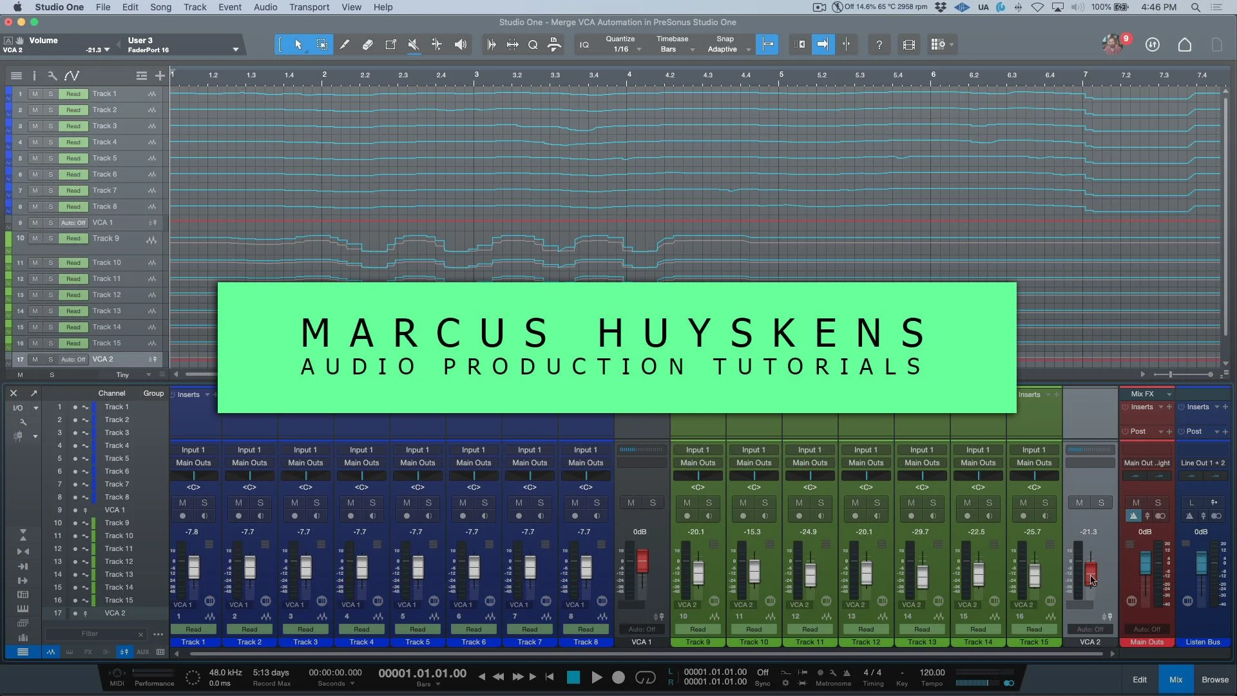Select the Eraser tool

[x=367, y=44]
